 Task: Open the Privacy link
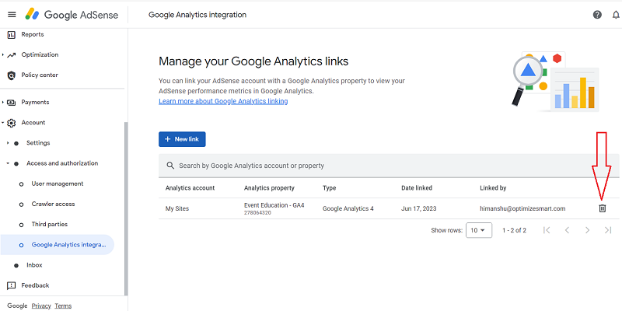[x=41, y=306]
